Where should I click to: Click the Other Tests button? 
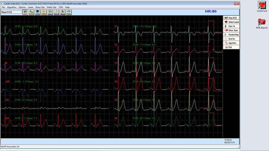[x=231, y=30]
